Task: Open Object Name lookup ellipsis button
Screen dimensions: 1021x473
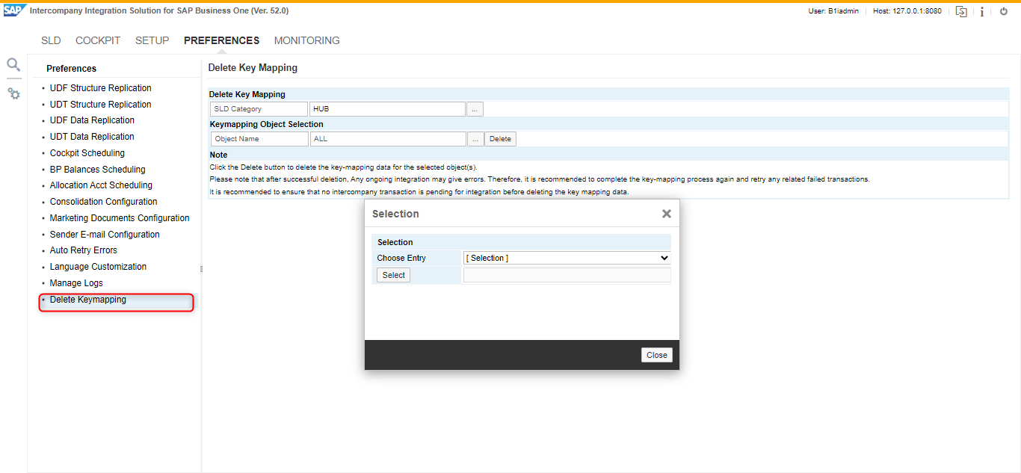Action: pyautogui.click(x=475, y=139)
